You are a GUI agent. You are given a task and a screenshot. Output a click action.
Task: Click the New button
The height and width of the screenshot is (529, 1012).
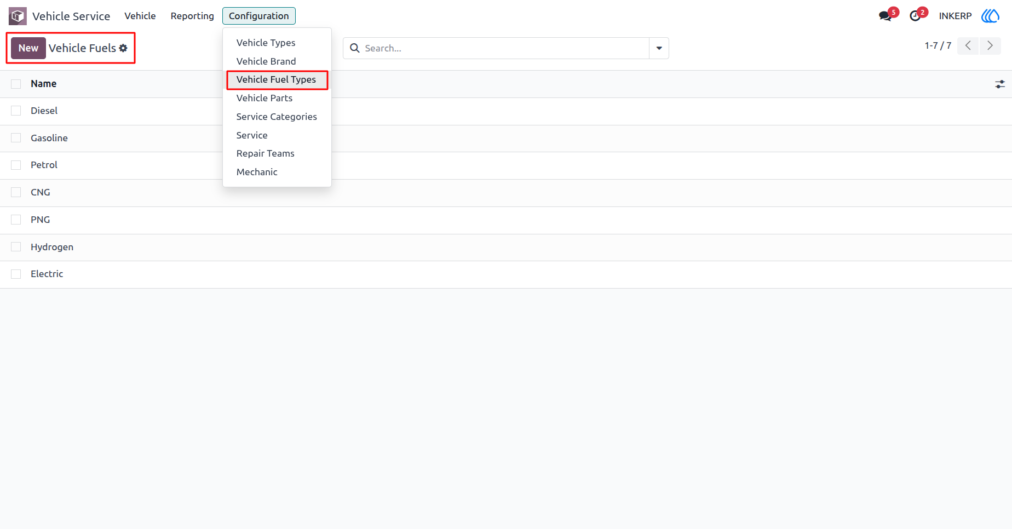(28, 48)
